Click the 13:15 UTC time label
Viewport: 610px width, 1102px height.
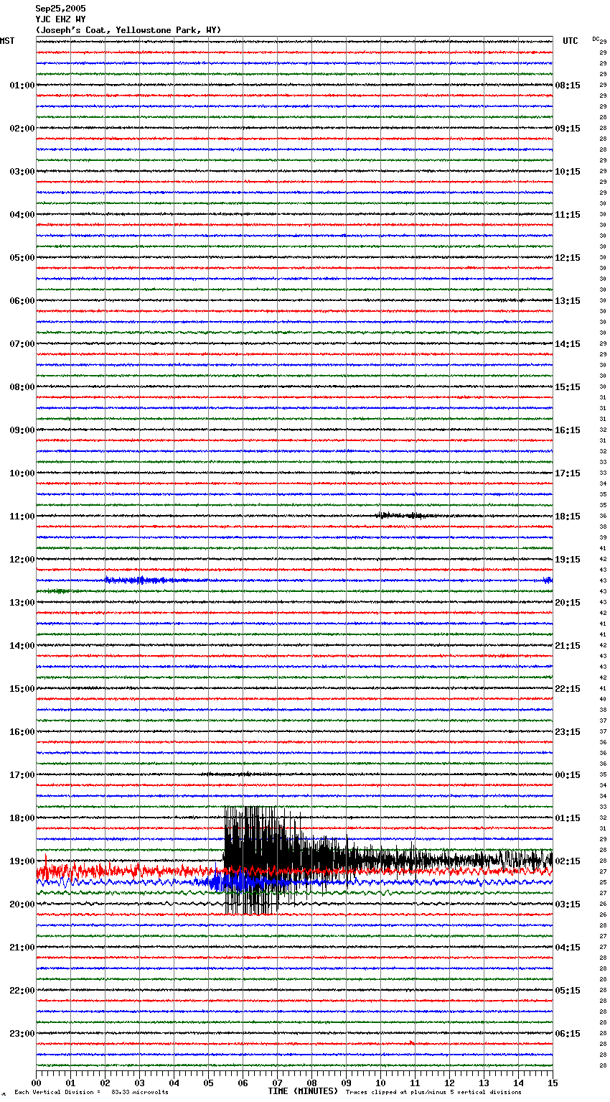(x=568, y=301)
